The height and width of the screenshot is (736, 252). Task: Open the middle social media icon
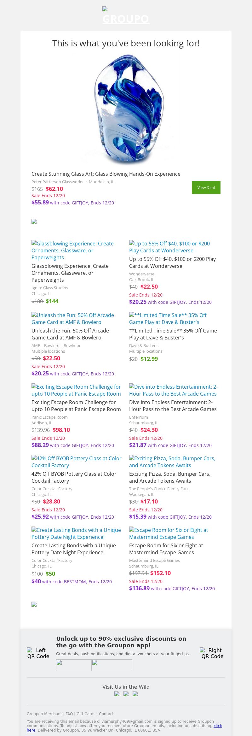coord(126,694)
